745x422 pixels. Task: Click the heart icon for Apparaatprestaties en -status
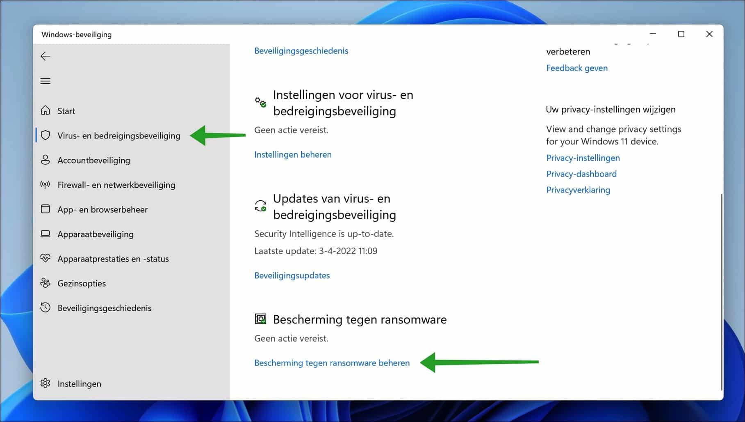pos(45,259)
